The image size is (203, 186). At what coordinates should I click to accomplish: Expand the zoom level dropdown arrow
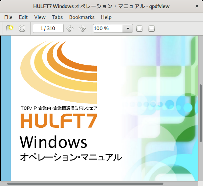pos(128,28)
